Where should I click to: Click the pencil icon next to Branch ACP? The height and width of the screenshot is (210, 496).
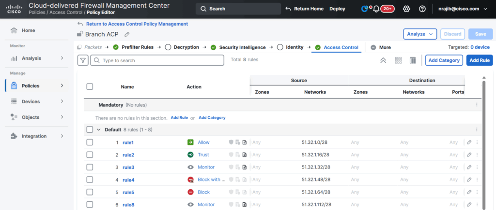point(127,34)
